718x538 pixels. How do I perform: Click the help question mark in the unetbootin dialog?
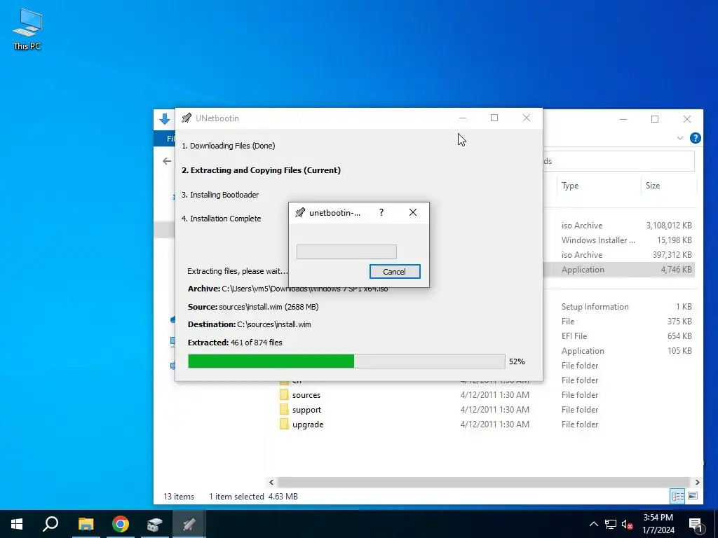point(381,213)
